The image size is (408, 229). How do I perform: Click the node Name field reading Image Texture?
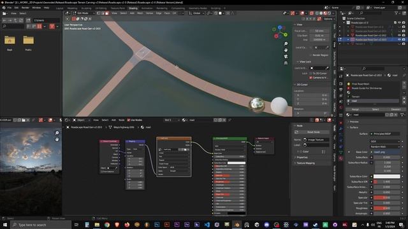pyautogui.click(x=316, y=140)
